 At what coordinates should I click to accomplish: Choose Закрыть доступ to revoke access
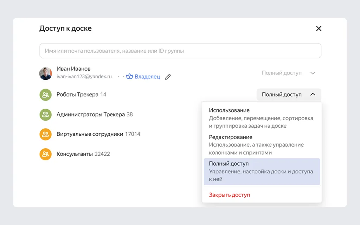pyautogui.click(x=230, y=195)
